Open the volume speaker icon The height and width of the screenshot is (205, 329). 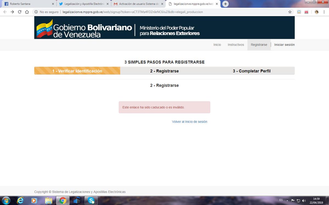pos(304,201)
